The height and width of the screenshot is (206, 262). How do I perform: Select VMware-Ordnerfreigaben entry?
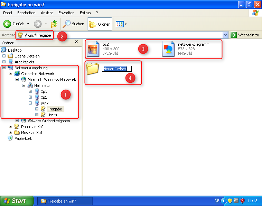point(49,121)
